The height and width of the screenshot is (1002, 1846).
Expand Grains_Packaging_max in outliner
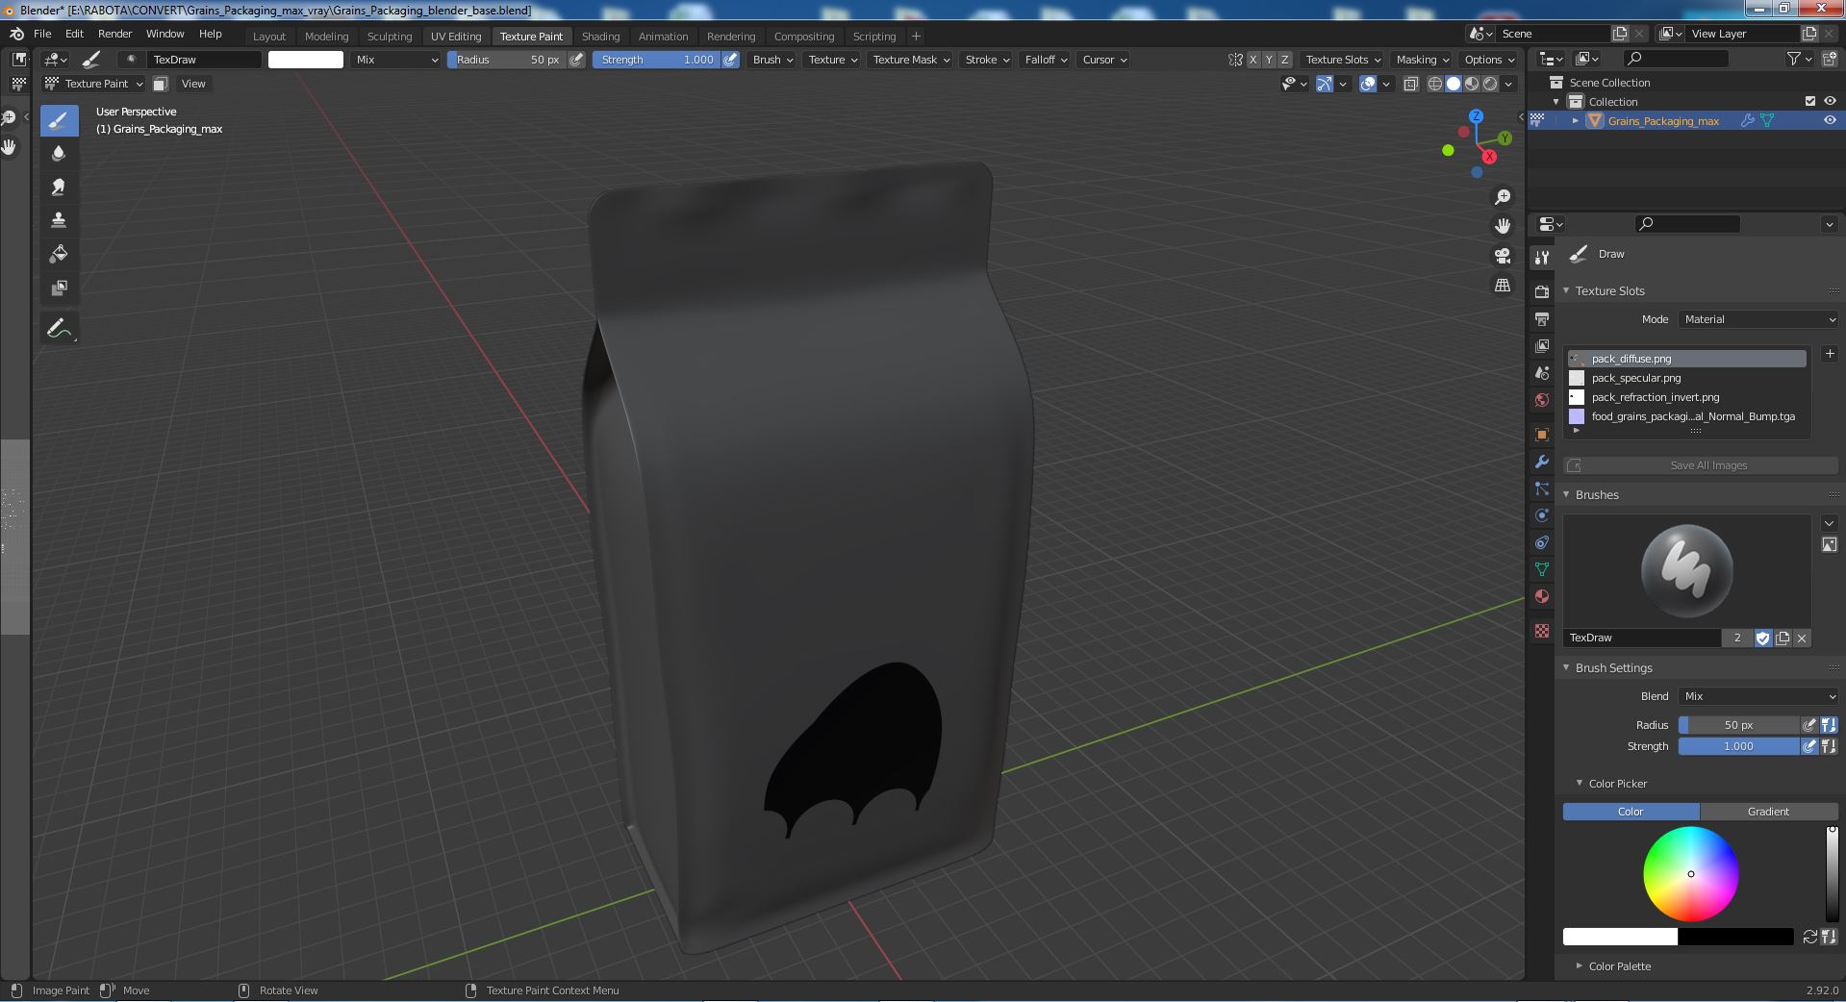coord(1575,120)
